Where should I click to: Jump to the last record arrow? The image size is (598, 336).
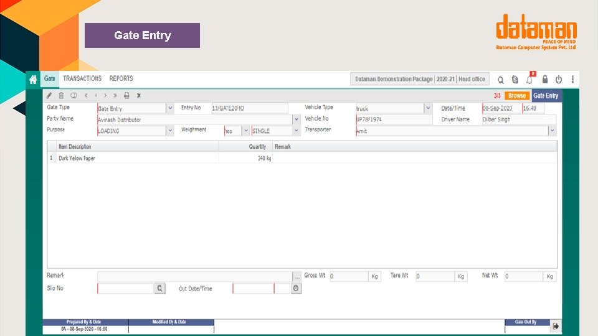click(x=115, y=96)
